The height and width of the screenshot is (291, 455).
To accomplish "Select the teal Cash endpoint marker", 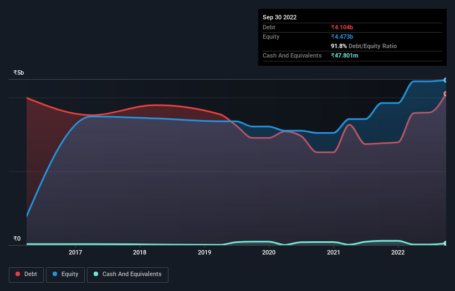I will point(446,243).
